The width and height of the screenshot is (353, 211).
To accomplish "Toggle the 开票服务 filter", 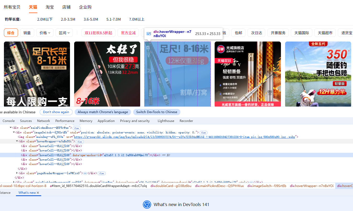I will (278, 33).
